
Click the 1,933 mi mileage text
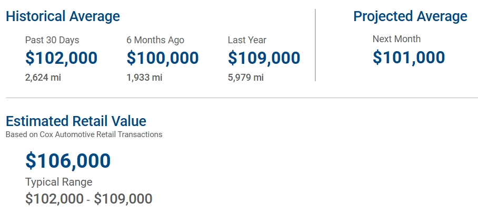point(144,78)
